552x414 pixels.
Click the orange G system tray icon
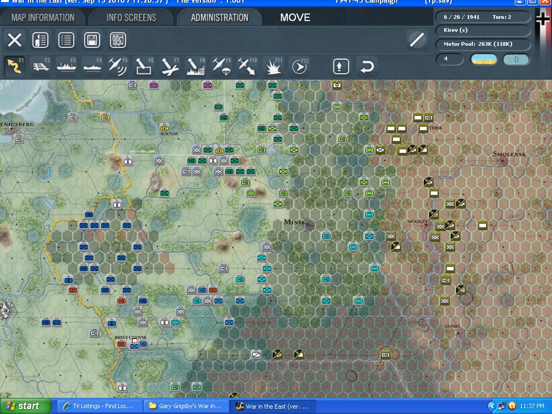tap(512, 406)
